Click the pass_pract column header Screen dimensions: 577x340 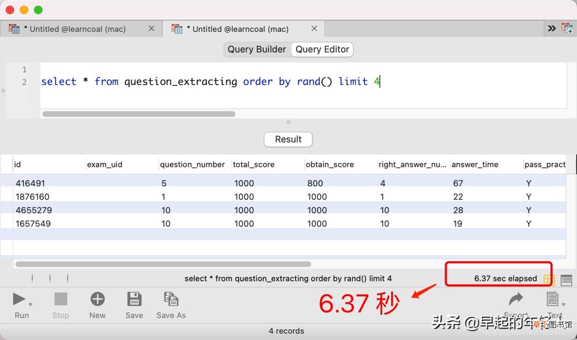(545, 164)
